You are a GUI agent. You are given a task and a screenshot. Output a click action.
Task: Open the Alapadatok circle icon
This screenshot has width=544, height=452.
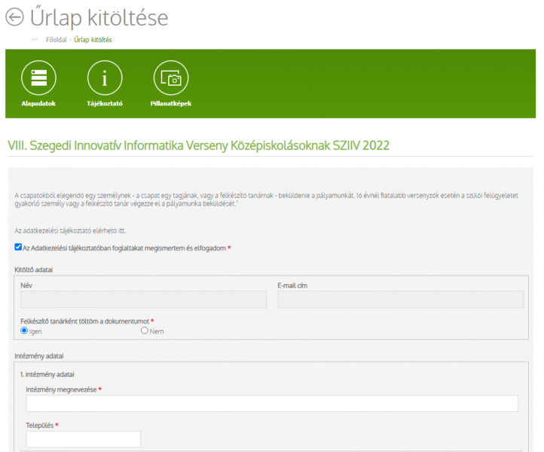[38, 78]
